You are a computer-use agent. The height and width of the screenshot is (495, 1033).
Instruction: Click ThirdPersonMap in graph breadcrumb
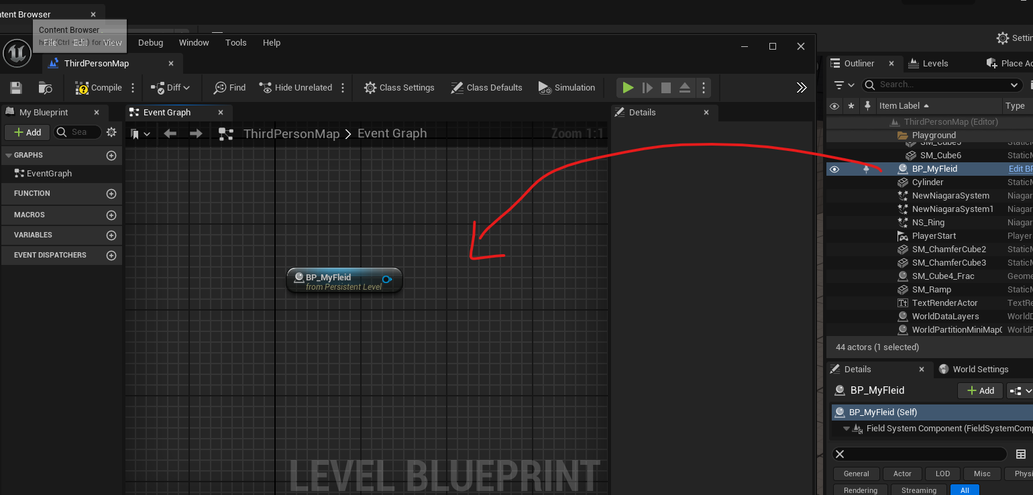(x=292, y=133)
